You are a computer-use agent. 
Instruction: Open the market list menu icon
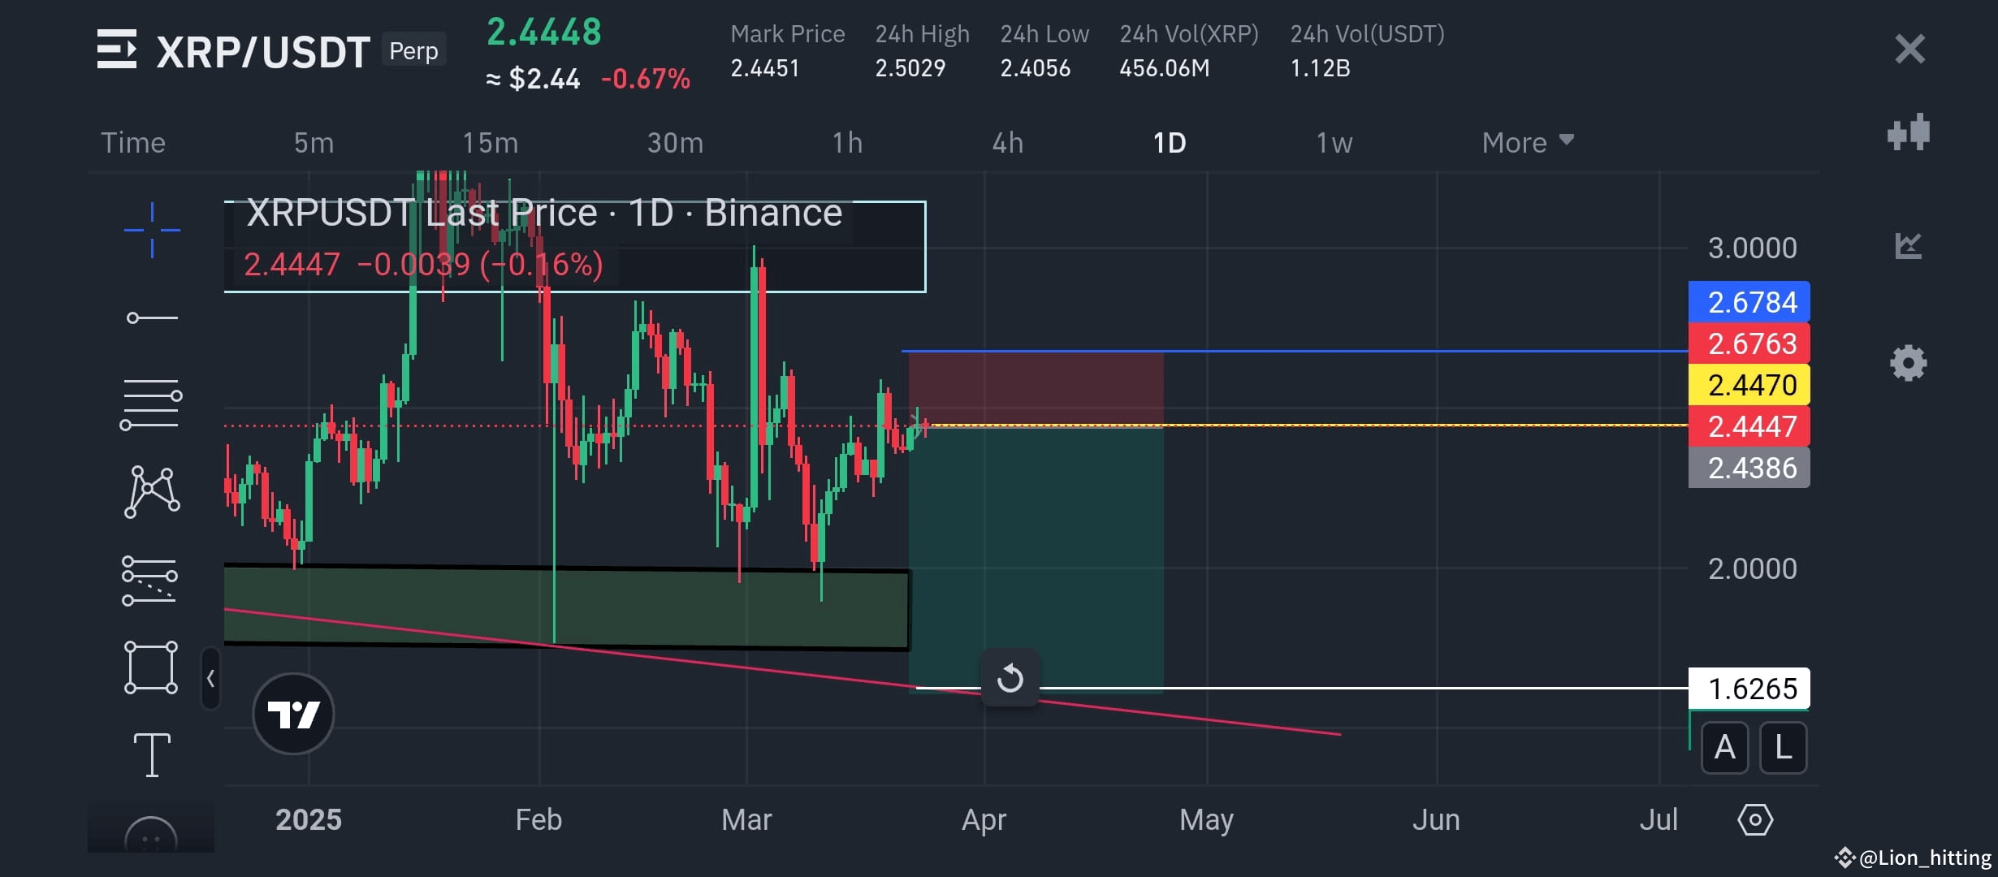click(117, 50)
